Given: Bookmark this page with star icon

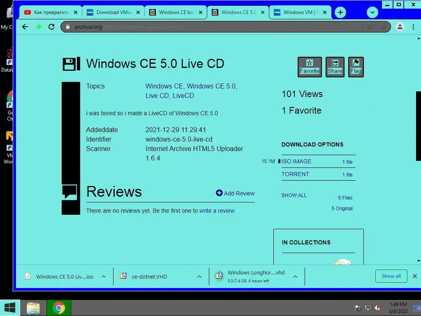Looking at the screenshot, I should (384, 27).
